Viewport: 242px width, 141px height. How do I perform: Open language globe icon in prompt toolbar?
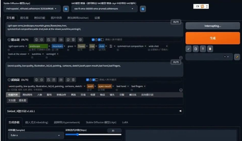tap(36, 40)
